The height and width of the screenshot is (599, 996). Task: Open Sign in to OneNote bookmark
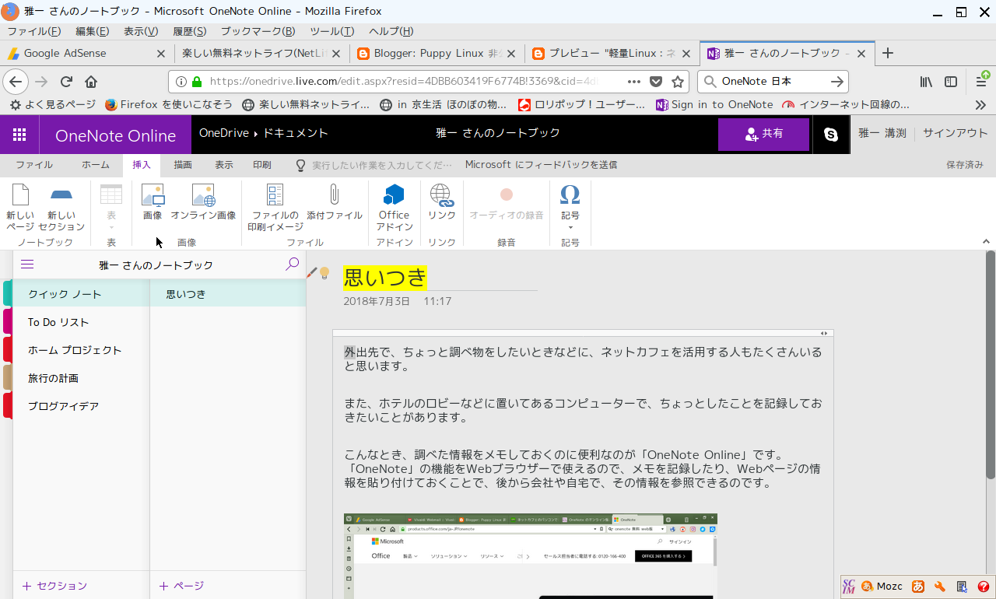point(714,104)
